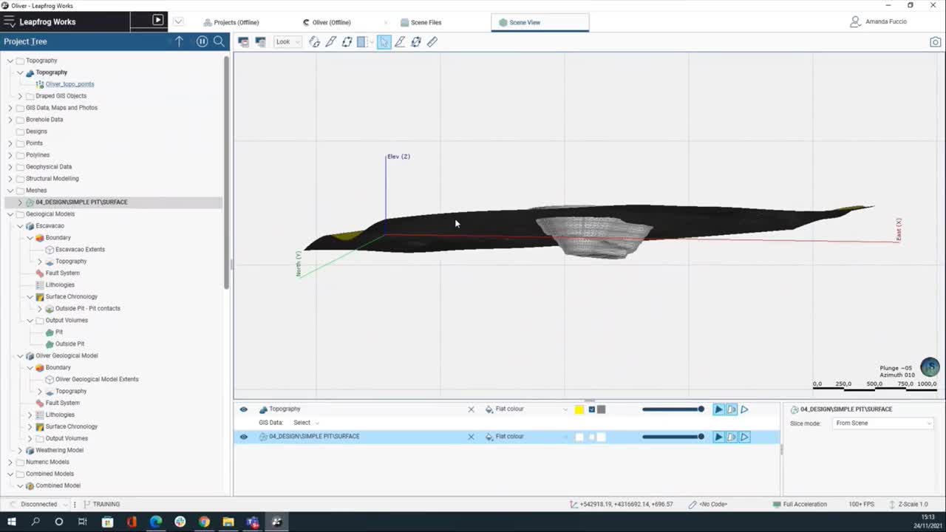This screenshot has height=532, width=946.
Task: Click the camera screenshot icon
Action: (935, 42)
